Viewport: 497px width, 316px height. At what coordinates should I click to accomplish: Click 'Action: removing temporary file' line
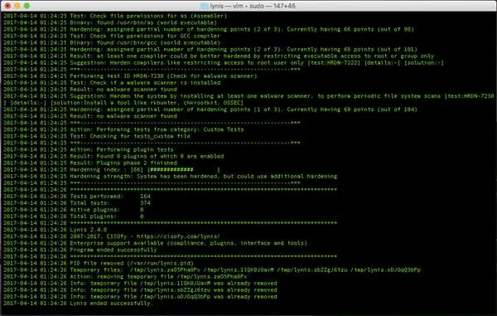coord(125,276)
